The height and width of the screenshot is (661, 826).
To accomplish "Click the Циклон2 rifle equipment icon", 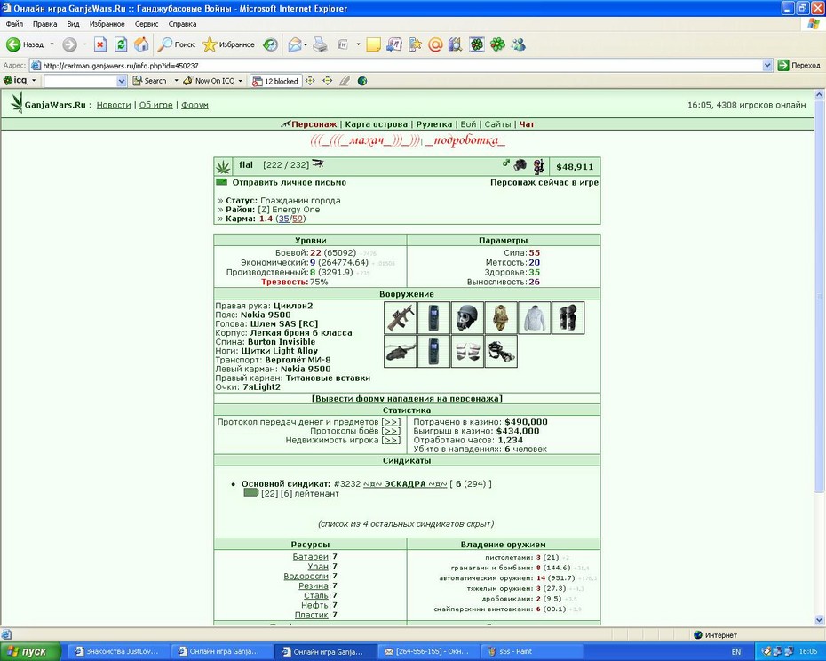I will coord(401,318).
